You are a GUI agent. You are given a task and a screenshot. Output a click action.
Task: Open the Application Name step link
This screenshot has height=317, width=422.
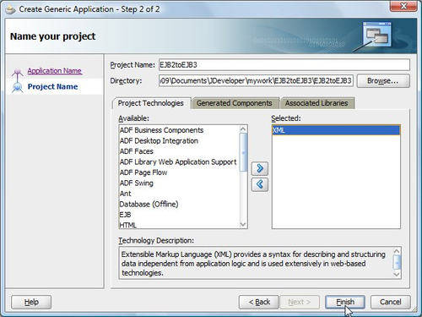55,71
